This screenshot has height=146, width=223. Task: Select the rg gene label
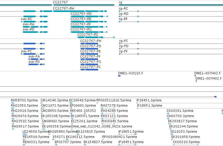(x=121, y=2)
